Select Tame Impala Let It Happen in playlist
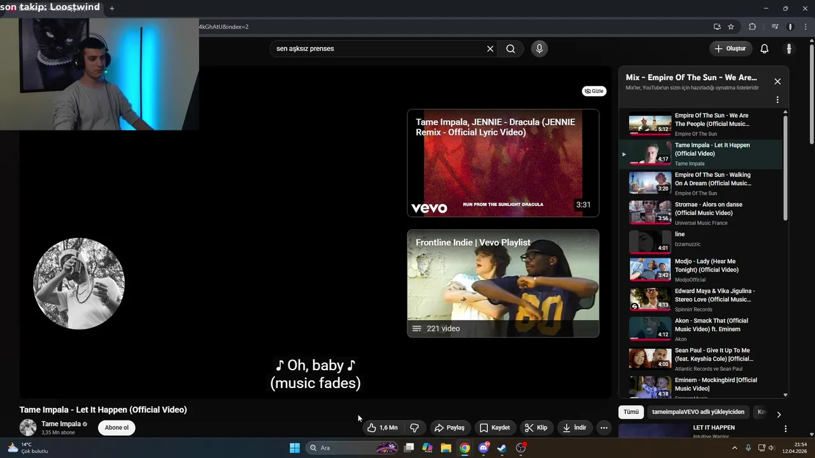 click(700, 154)
